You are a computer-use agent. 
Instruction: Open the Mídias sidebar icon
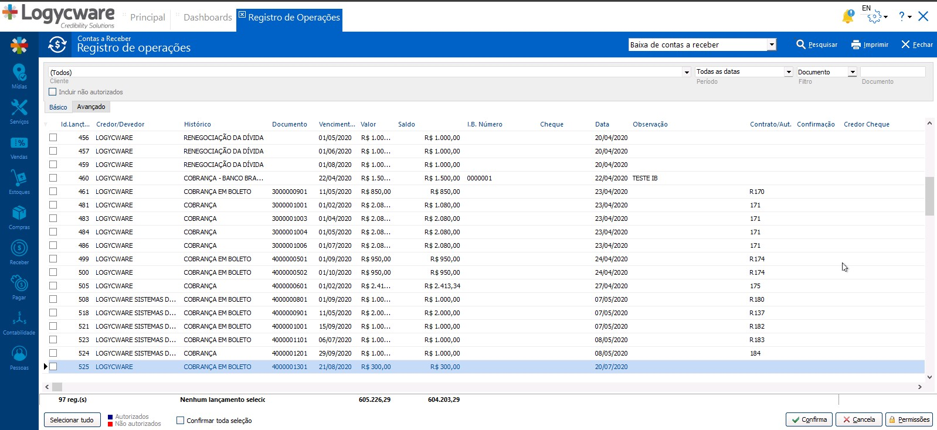point(19,73)
